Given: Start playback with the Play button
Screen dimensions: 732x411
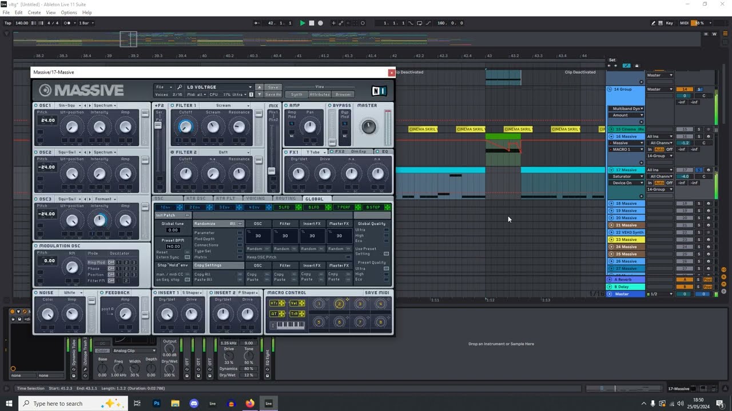Looking at the screenshot, I should point(303,23).
